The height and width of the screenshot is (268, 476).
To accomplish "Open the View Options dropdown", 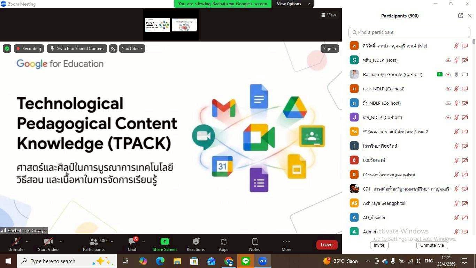I will coord(293,4).
